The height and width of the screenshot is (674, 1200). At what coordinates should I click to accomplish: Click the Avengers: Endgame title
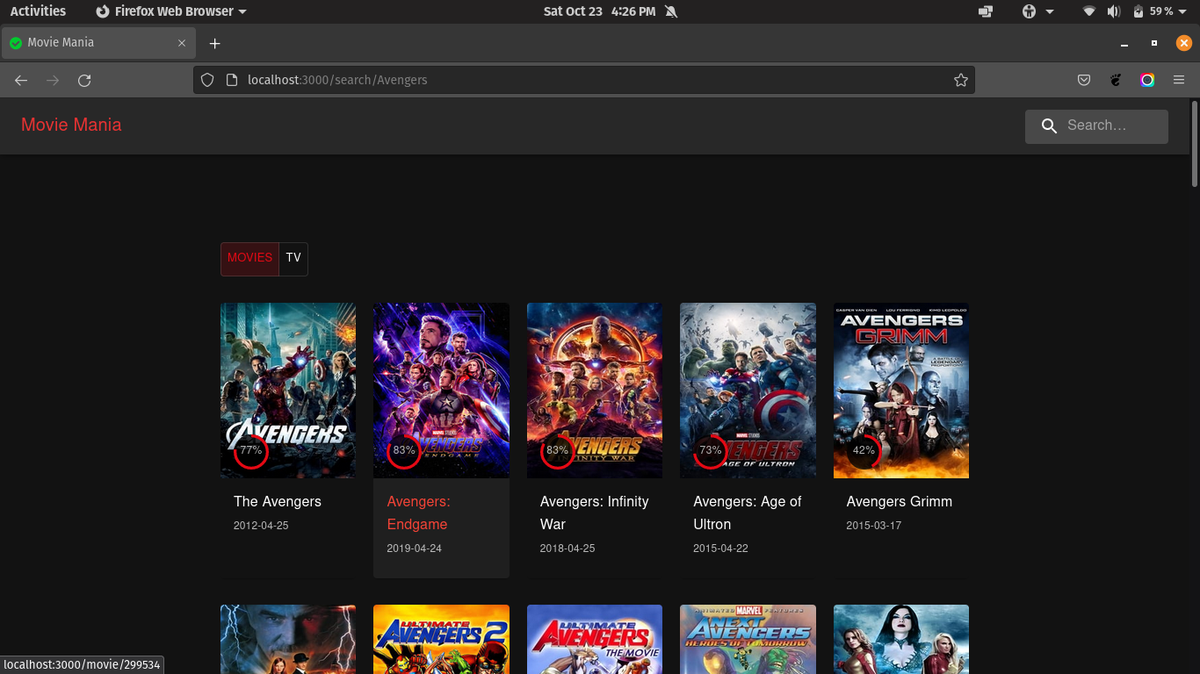[x=418, y=513]
